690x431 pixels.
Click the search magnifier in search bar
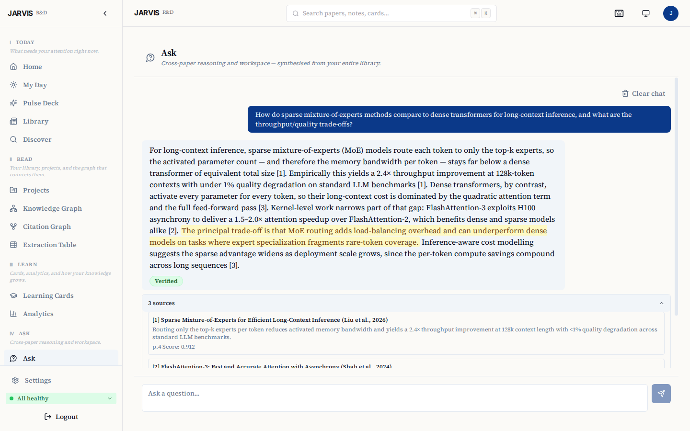[x=296, y=13]
